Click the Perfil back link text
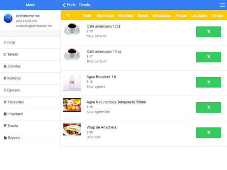The height and width of the screenshot is (170, 227). [71, 5]
